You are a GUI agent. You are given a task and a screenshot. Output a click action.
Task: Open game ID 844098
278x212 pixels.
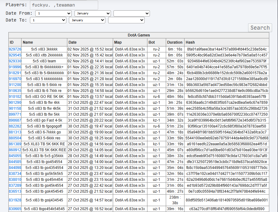[x=15, y=168]
